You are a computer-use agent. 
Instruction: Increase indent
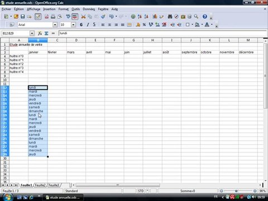(x=179, y=25)
